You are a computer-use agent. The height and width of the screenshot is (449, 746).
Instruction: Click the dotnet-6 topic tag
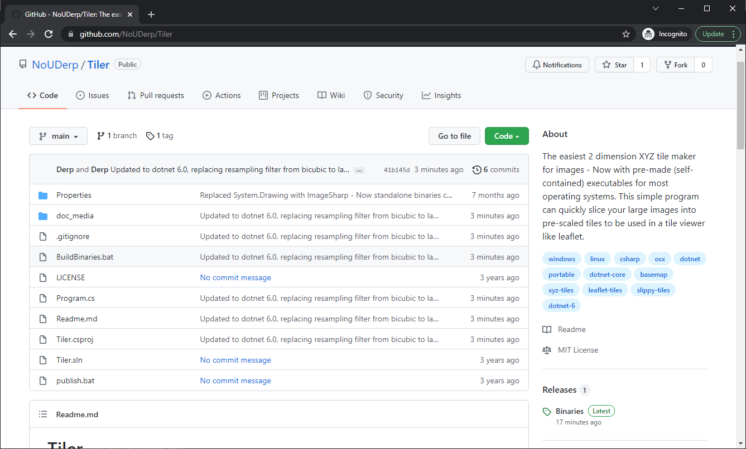(x=561, y=305)
